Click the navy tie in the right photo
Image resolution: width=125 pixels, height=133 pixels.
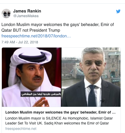[92, 96]
